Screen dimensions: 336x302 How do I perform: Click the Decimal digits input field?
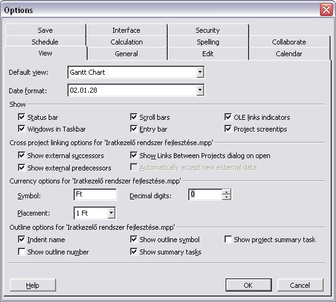pos(205,195)
